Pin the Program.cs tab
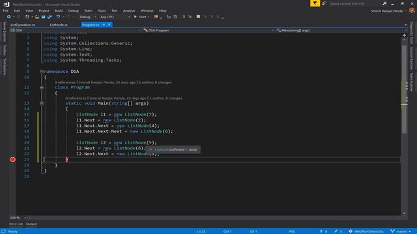Viewport: 417px width, 234px height. (x=104, y=25)
